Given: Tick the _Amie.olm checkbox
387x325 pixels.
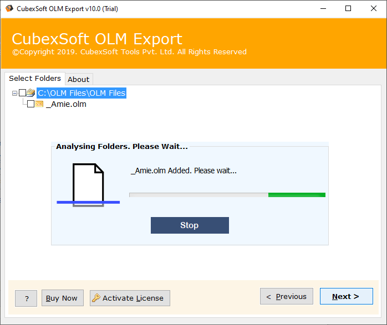Looking at the screenshot, I should (x=30, y=104).
